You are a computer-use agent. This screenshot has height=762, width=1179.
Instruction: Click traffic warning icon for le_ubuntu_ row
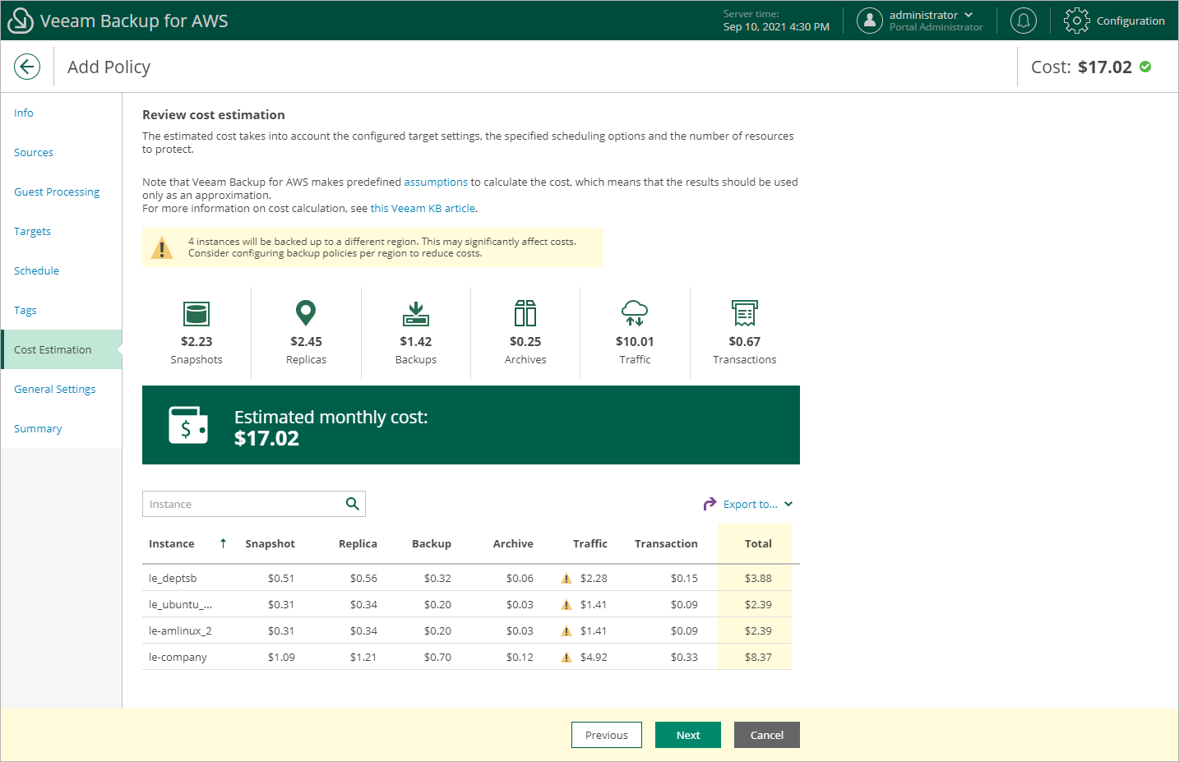point(566,605)
